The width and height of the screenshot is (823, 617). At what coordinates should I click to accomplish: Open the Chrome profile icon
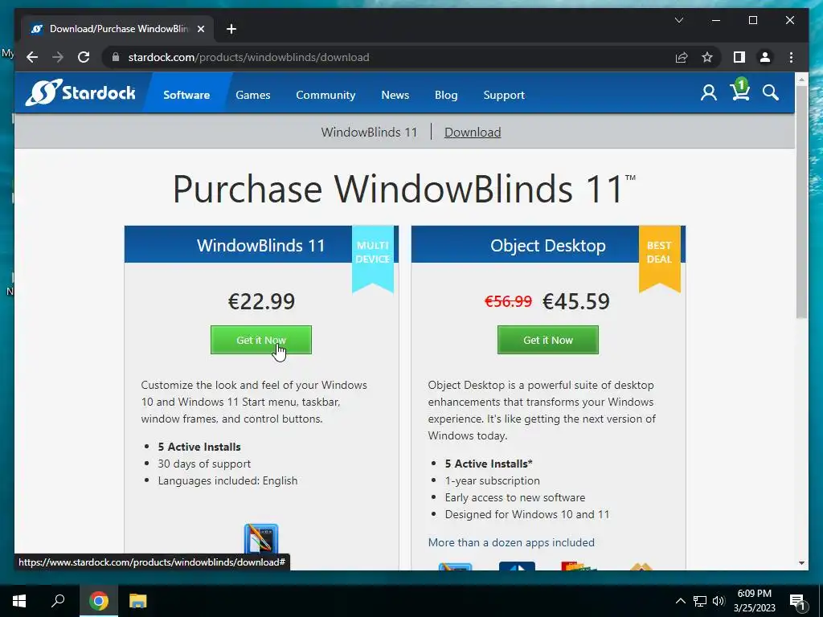click(765, 57)
